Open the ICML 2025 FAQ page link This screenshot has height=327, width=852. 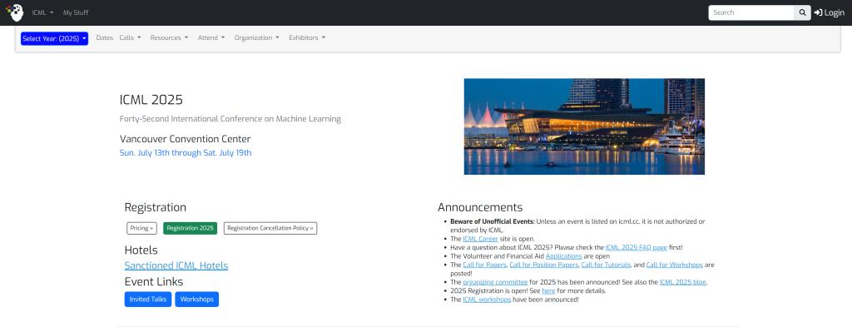point(637,247)
